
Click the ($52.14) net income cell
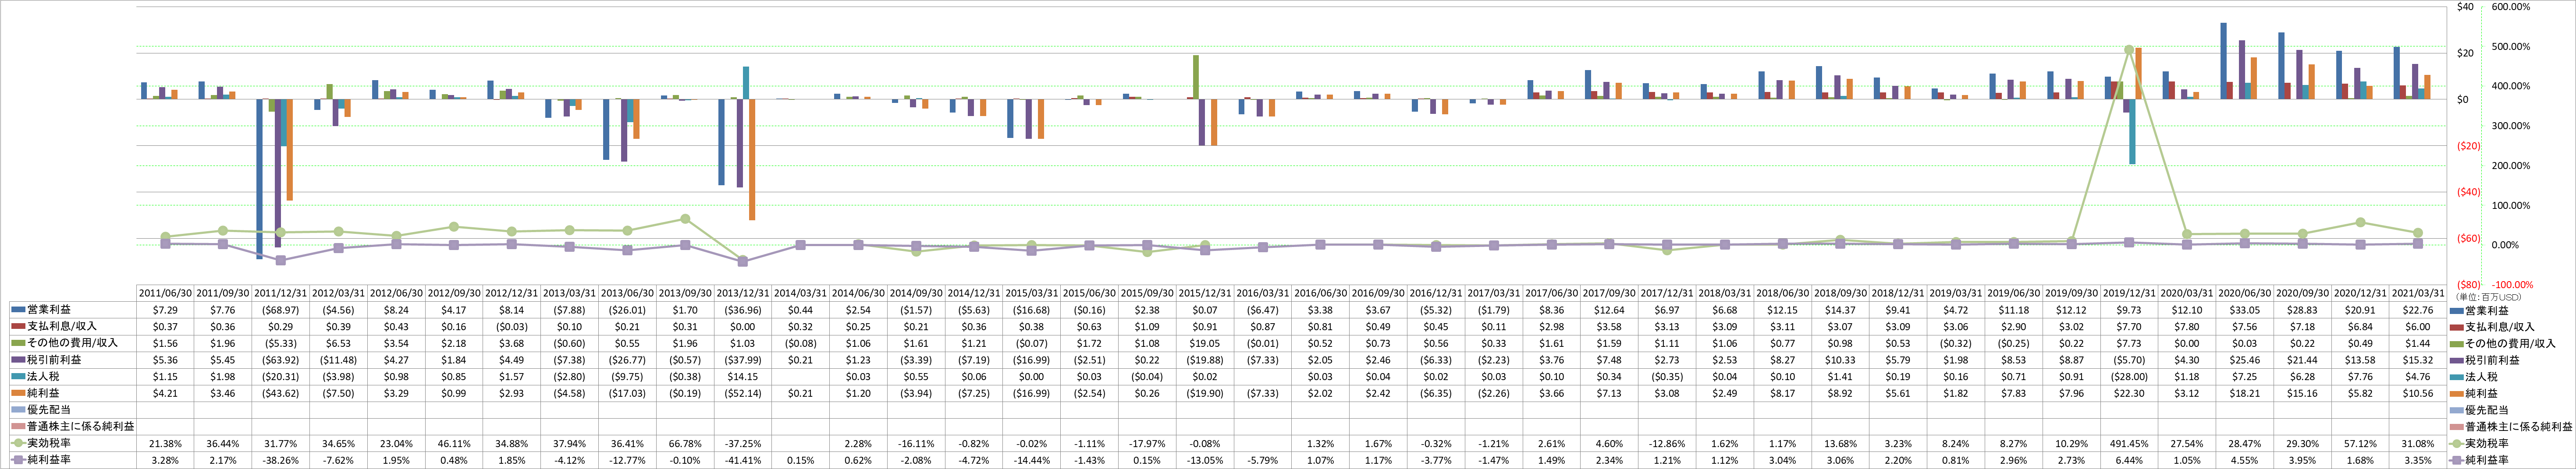[x=743, y=393]
